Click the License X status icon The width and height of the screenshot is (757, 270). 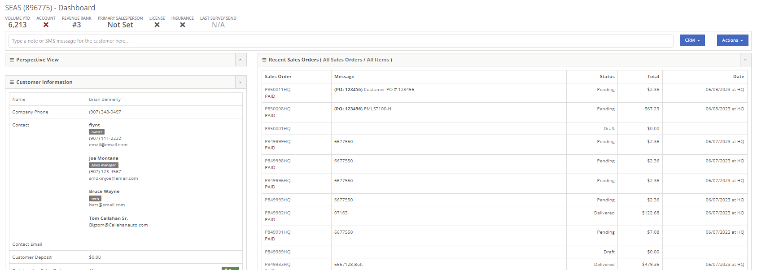pyautogui.click(x=157, y=25)
